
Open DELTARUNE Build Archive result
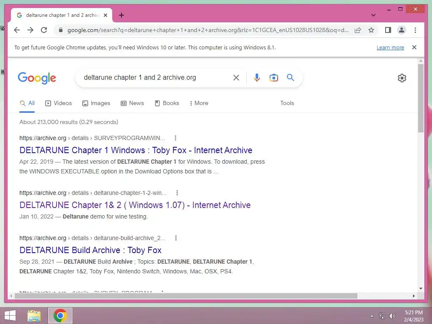(90, 251)
